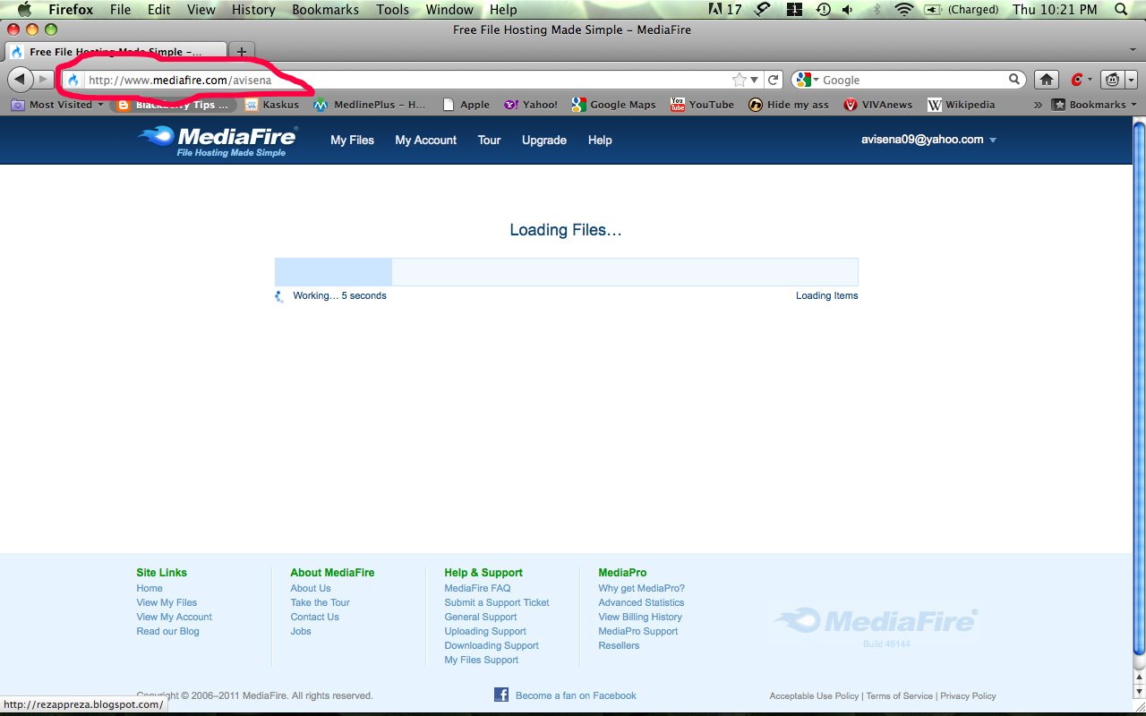
Task: Expand Most Visited bookmarks dropdown
Action: point(57,105)
